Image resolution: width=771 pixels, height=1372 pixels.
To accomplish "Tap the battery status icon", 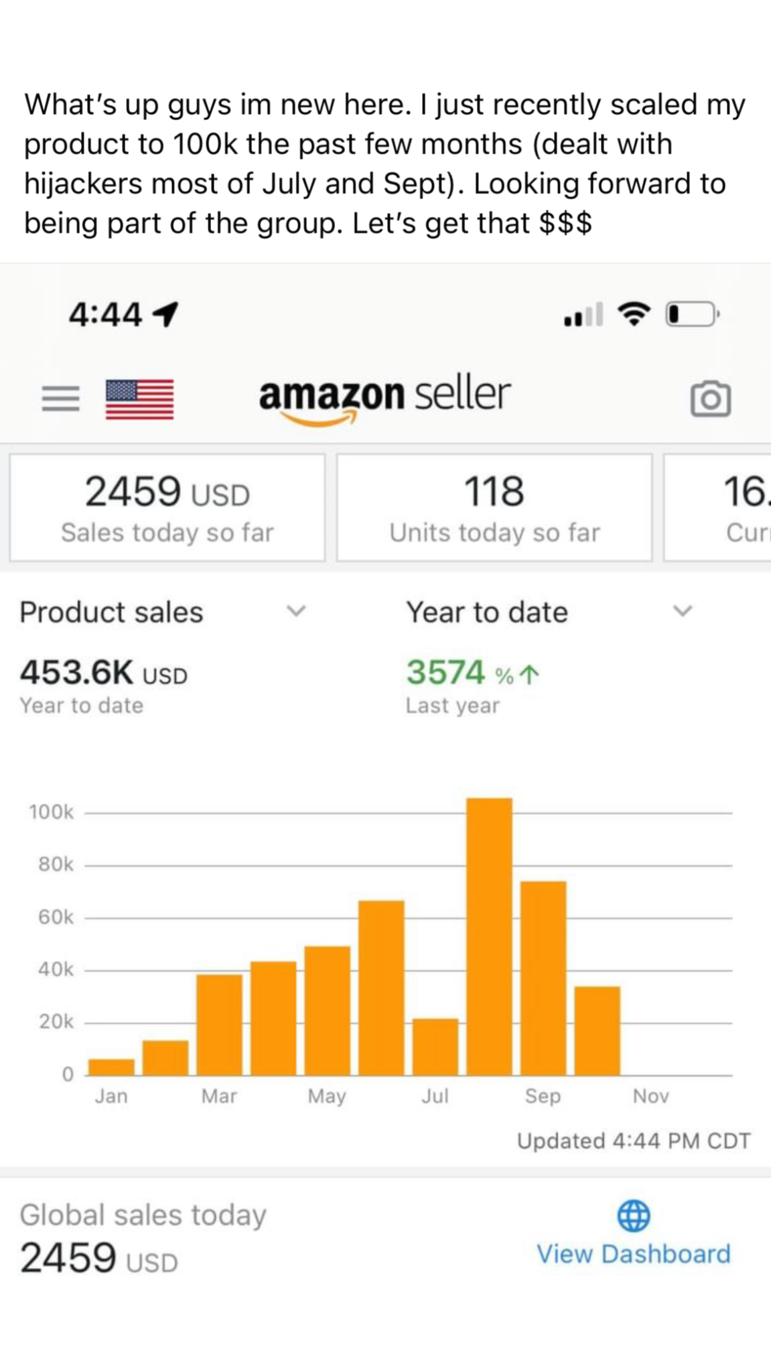I will coord(691,314).
